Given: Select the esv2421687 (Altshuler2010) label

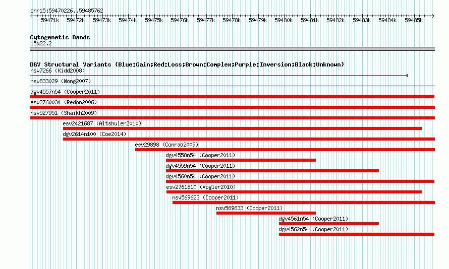Looking at the screenshot, I should [x=102, y=123].
